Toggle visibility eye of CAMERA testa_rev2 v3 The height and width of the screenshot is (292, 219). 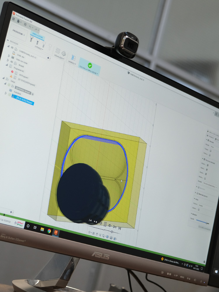(x=12, y=48)
